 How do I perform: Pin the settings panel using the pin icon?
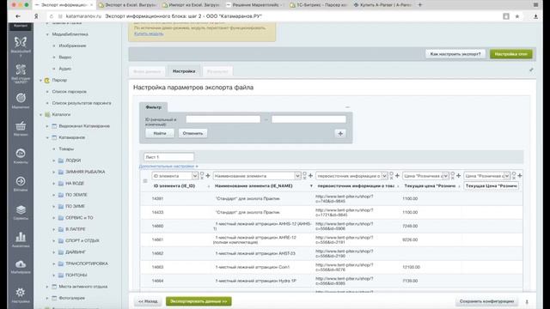pyautogui.click(x=531, y=70)
